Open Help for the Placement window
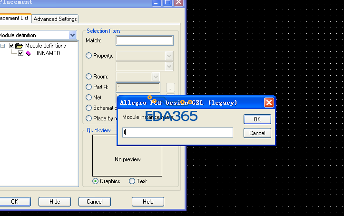The image size is (344, 216). 148,202
